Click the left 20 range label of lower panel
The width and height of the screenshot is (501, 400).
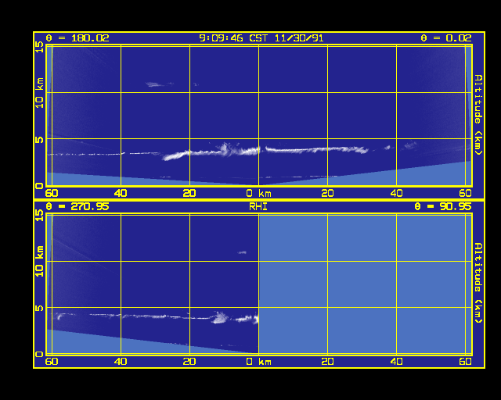pos(189,362)
